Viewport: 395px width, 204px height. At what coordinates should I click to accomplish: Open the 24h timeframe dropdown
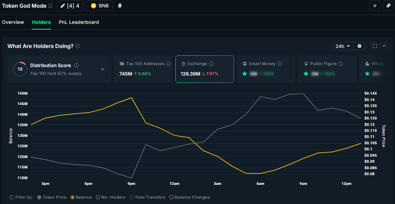click(x=343, y=46)
